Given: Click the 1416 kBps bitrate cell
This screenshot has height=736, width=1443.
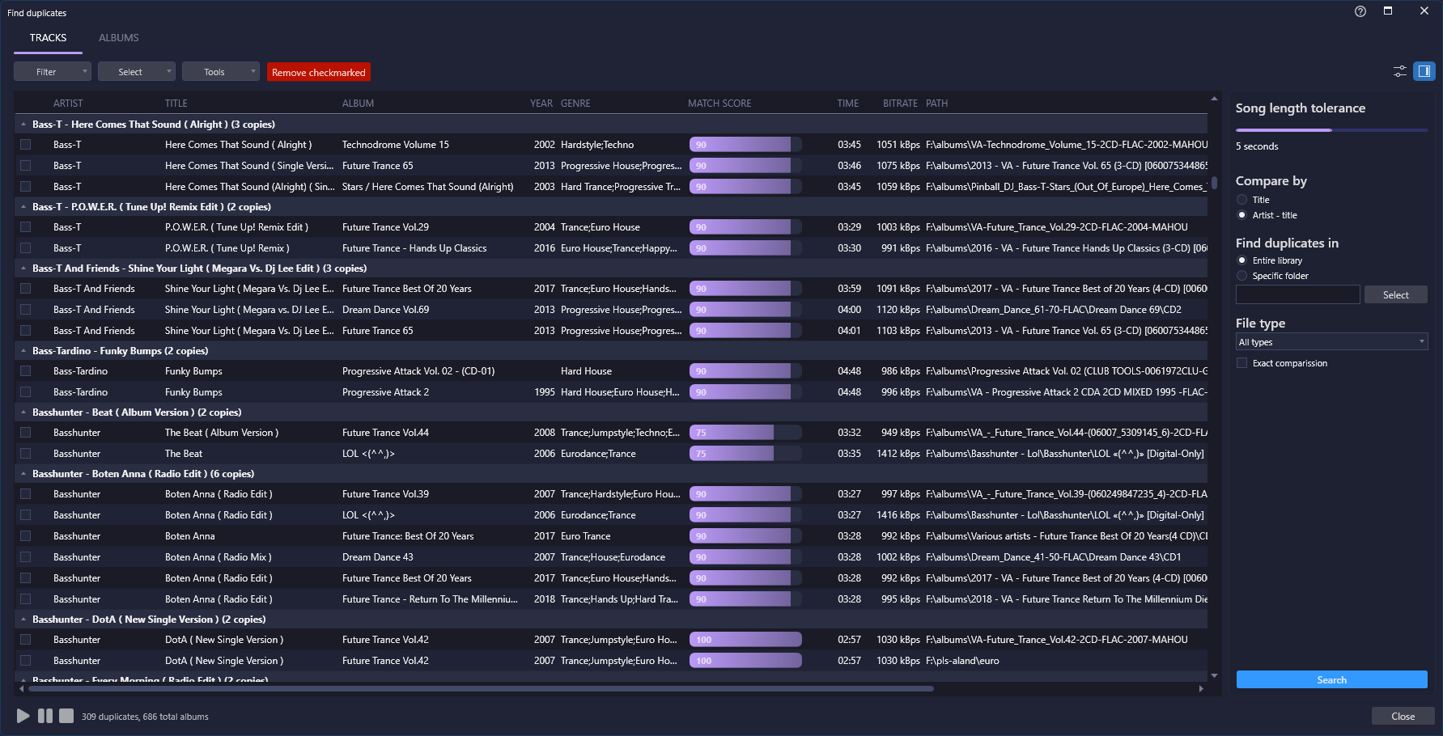Looking at the screenshot, I should [898, 515].
